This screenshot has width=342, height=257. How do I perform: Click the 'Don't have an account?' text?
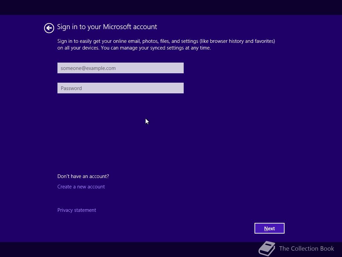point(83,176)
